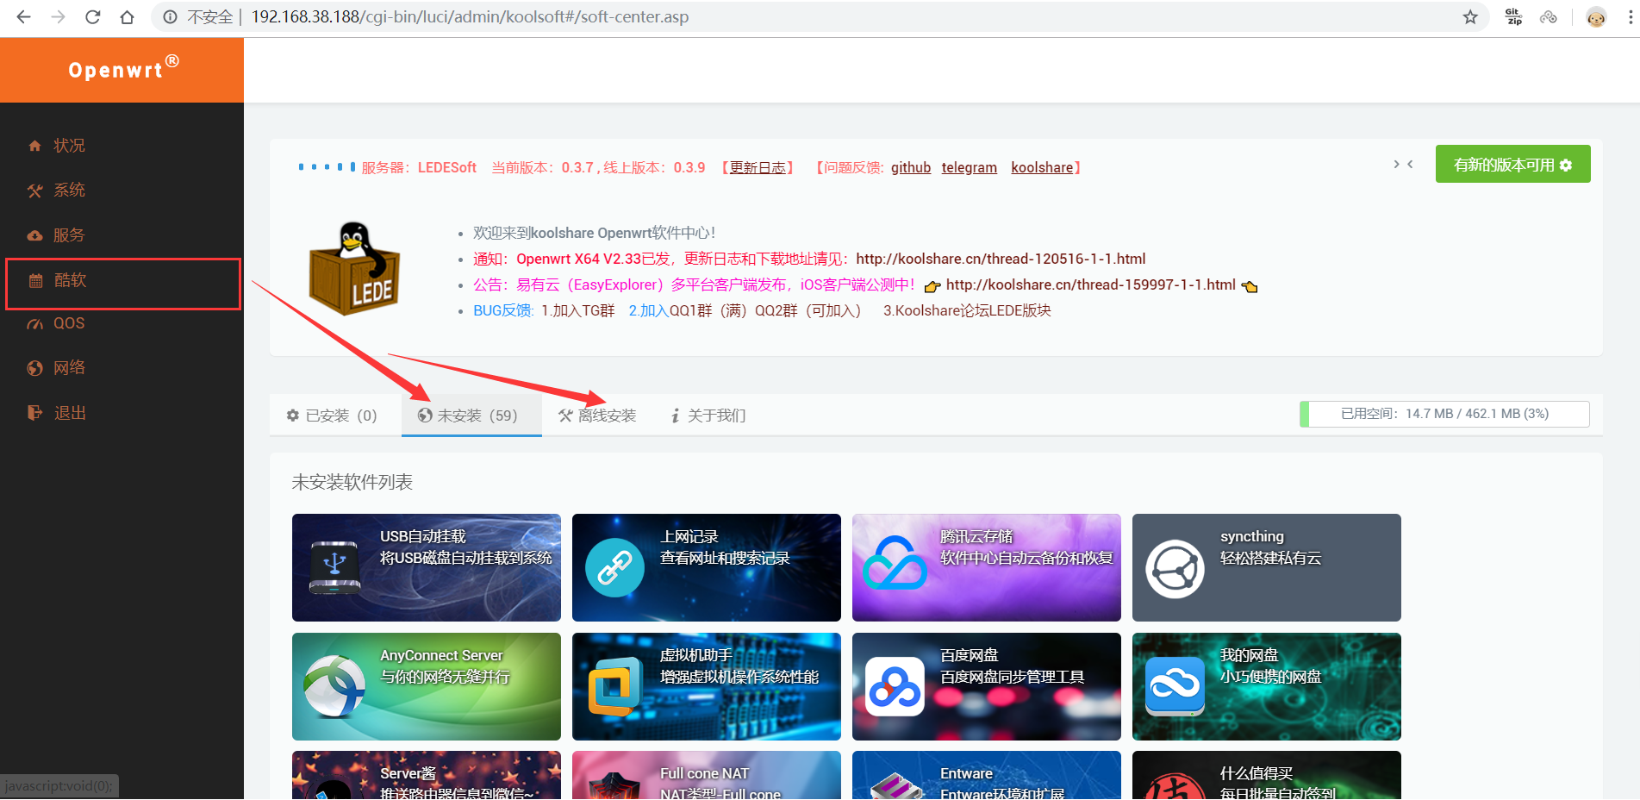Open the koolshare feedback link
The height and width of the screenshot is (800, 1640).
click(1042, 167)
